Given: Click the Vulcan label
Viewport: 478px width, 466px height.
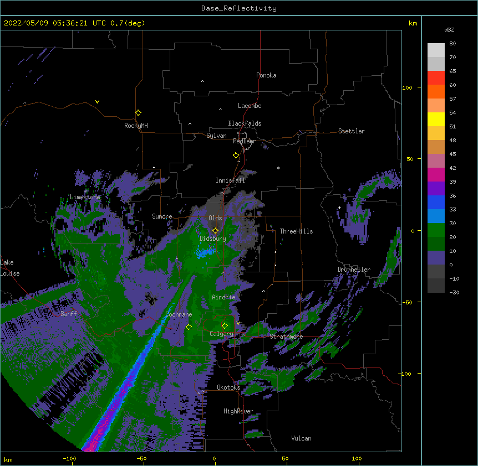Looking at the screenshot, I should tap(302, 438).
